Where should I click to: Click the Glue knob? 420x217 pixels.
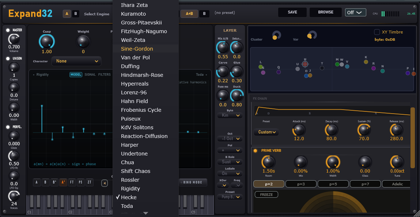click(x=237, y=71)
